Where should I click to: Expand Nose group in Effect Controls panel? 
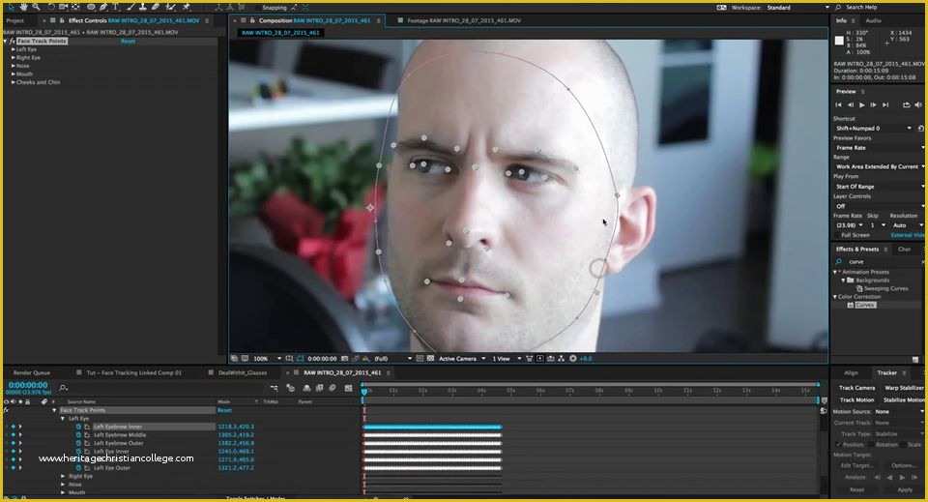pyautogui.click(x=13, y=66)
